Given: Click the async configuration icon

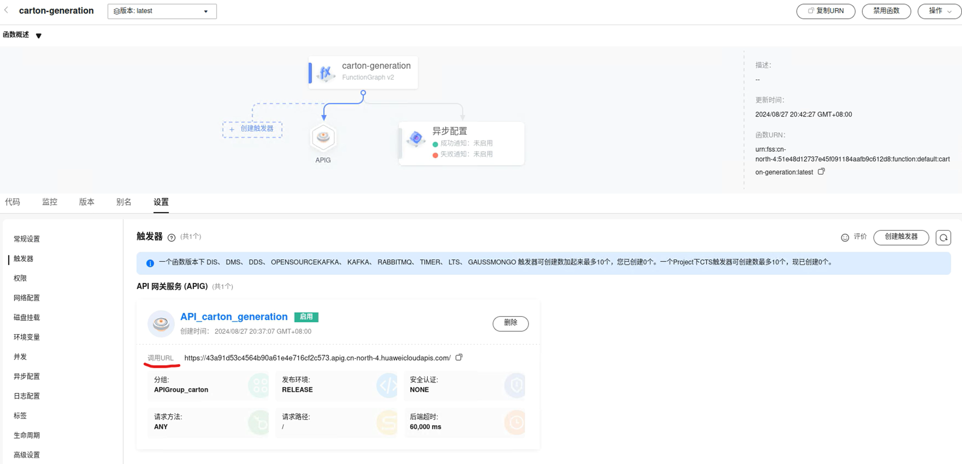Looking at the screenshot, I should pyautogui.click(x=416, y=138).
